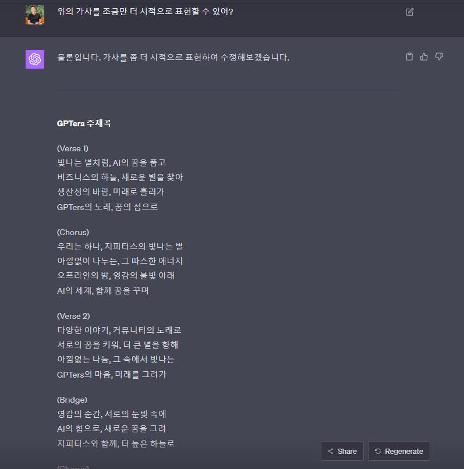The height and width of the screenshot is (469, 464).
Task: Click the user profile photo avatar
Action: pyautogui.click(x=35, y=15)
